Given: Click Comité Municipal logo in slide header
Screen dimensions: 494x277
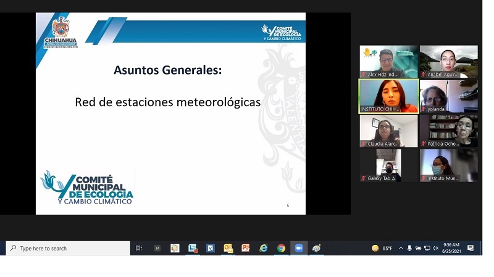Looking at the screenshot, I should pyautogui.click(x=282, y=33).
